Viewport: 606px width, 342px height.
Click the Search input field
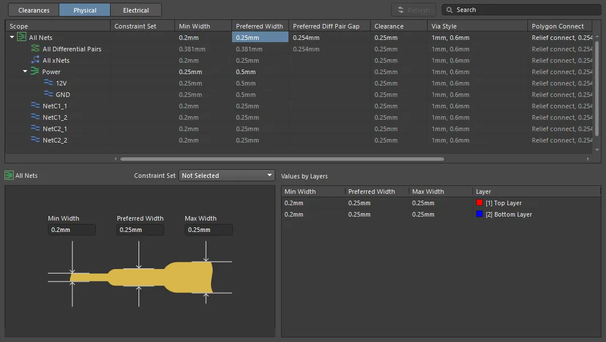coord(522,10)
